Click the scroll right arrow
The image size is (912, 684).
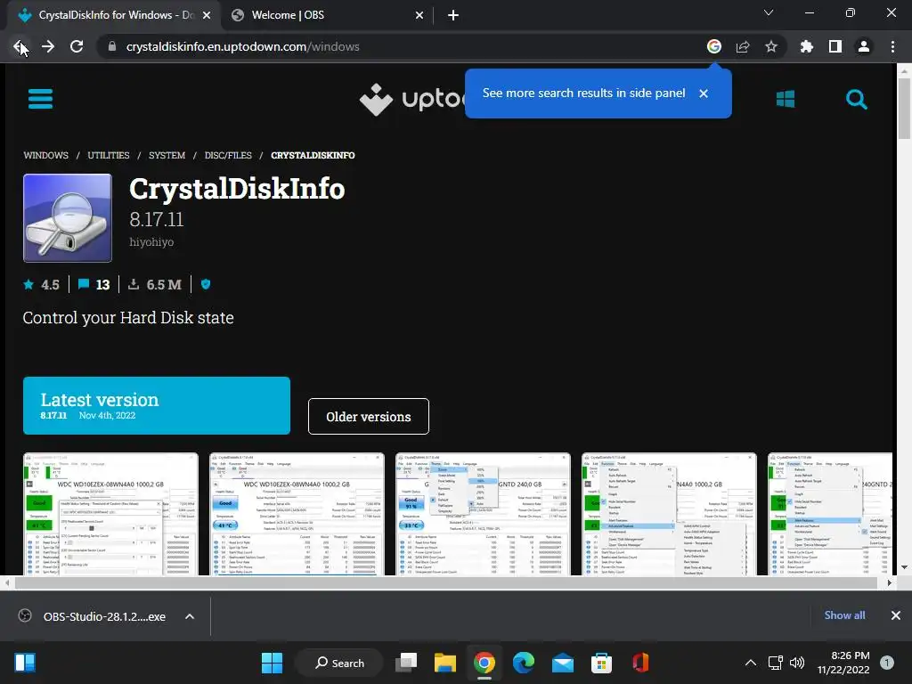[889, 582]
